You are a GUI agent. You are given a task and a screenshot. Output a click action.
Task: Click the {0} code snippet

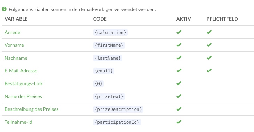(x=98, y=83)
